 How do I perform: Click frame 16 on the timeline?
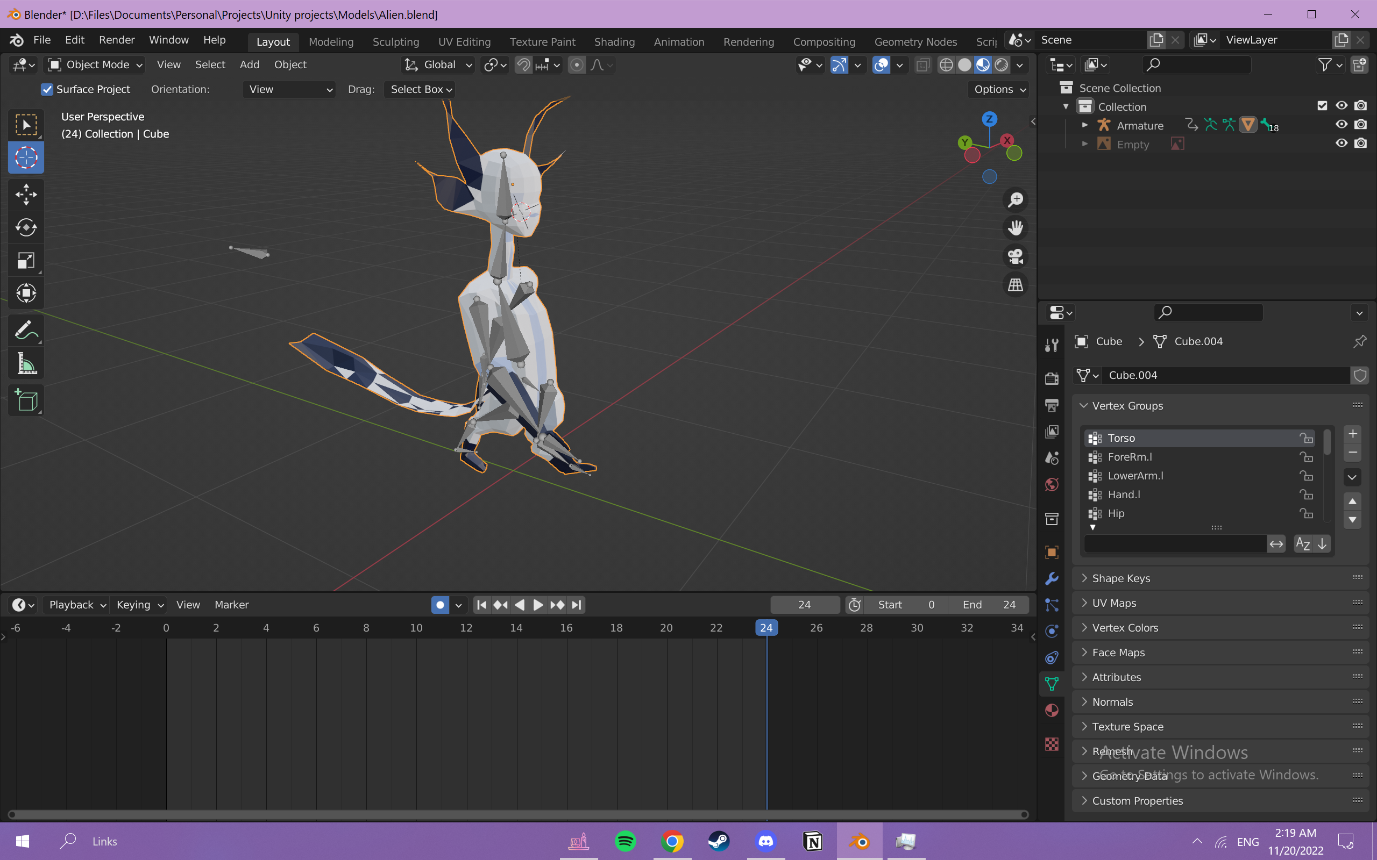566,628
